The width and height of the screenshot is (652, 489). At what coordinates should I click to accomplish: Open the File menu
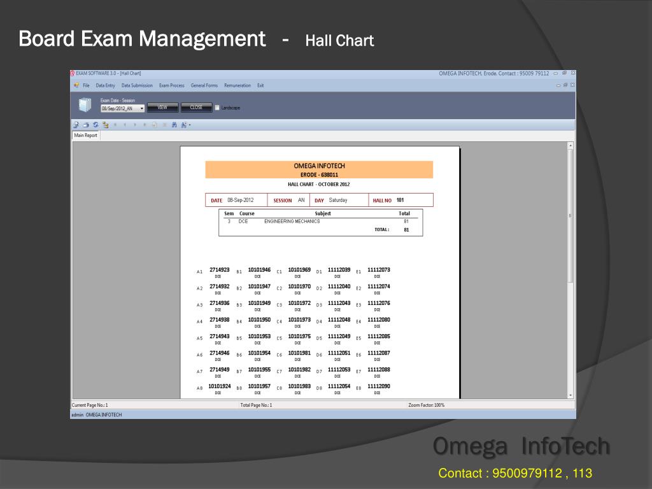click(x=86, y=86)
